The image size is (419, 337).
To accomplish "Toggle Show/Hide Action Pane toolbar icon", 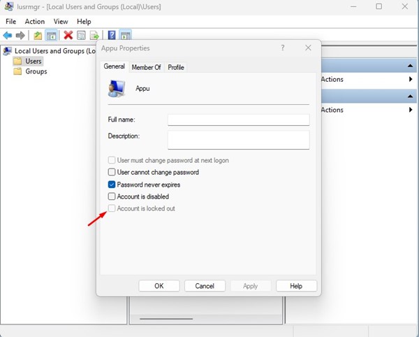I will click(x=125, y=35).
